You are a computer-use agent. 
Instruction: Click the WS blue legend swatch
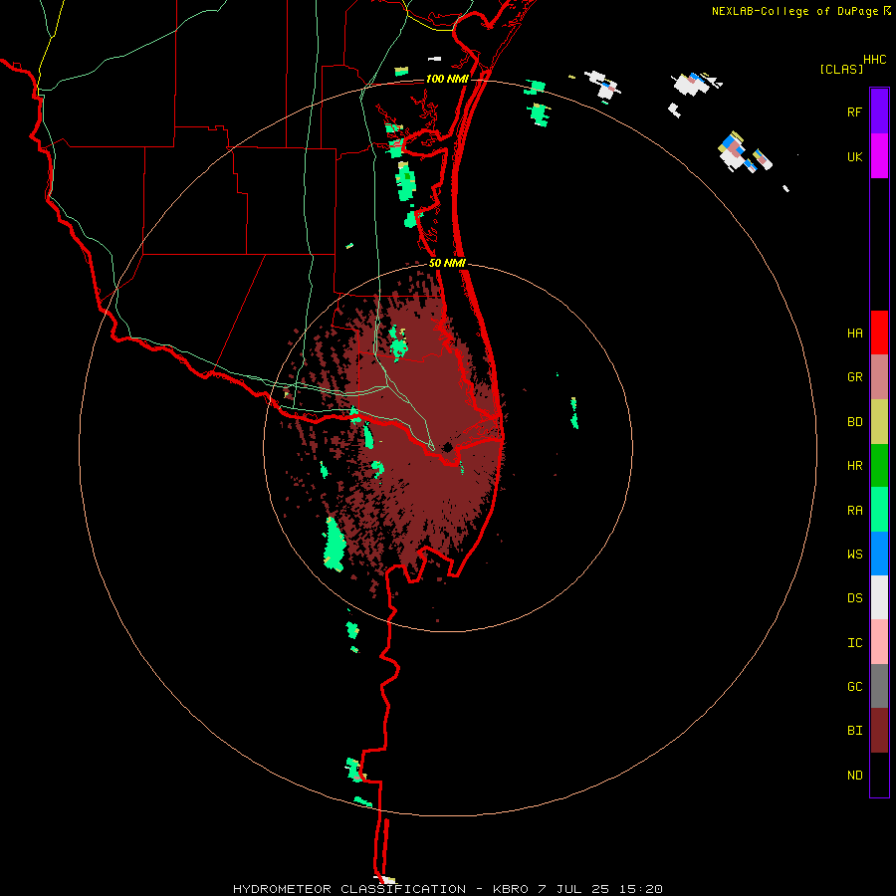pyautogui.click(x=879, y=554)
